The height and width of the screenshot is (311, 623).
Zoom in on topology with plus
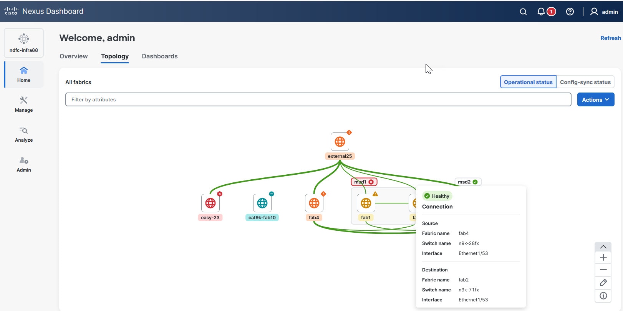pos(603,257)
